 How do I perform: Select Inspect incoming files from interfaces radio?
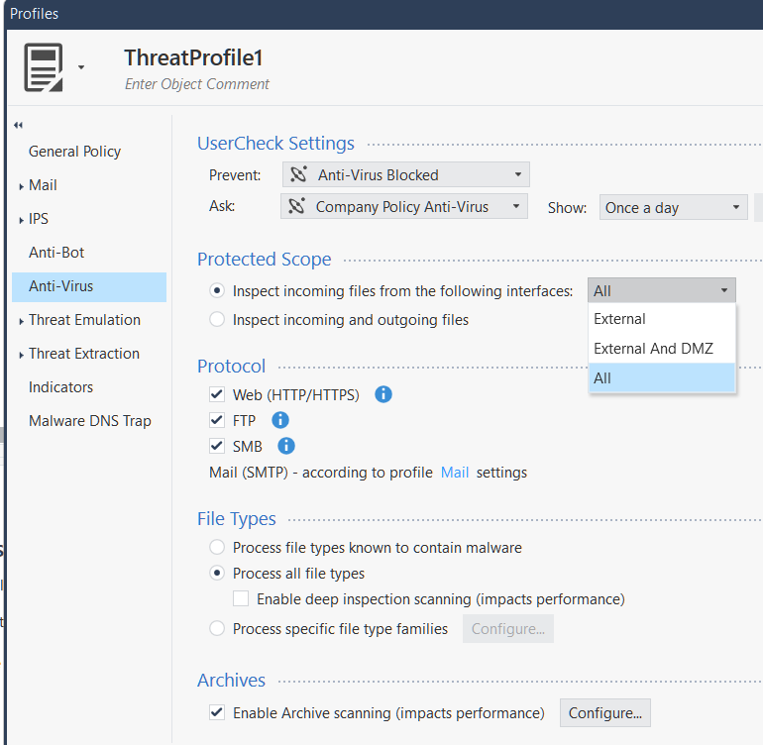(x=217, y=290)
